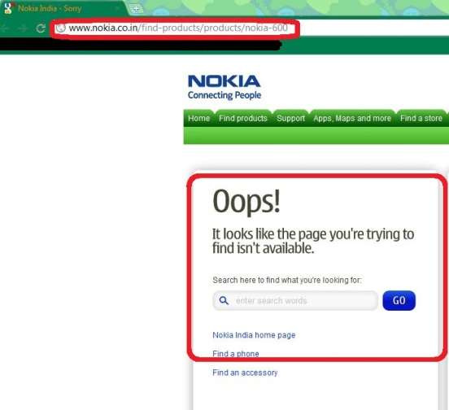Viewport: 449px width, 410px height.
Task: Click the magnifier icon in search box
Action: [x=224, y=300]
